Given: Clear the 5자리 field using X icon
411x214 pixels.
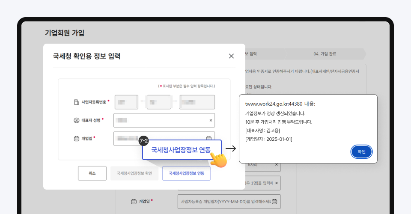Looking at the screenshot, I should point(276,165).
